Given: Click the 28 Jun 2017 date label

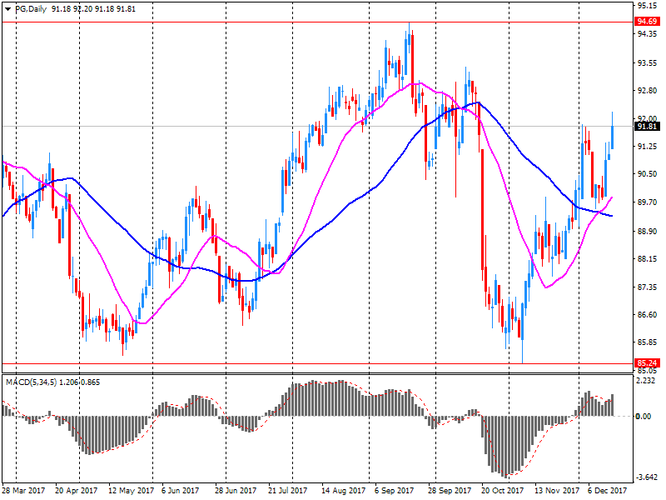Looking at the screenshot, I should click(236, 490).
